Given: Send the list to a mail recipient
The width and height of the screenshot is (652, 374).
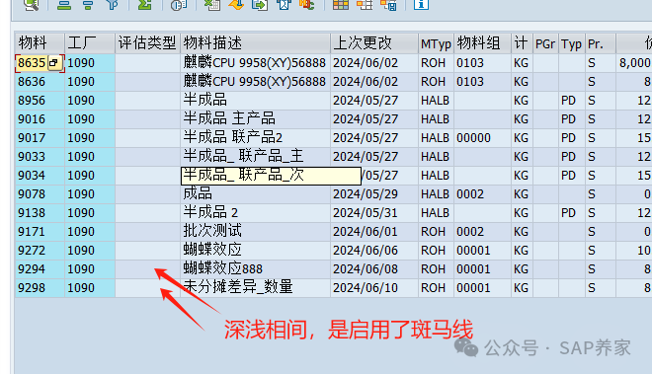Looking at the screenshot, I should coord(284,4).
